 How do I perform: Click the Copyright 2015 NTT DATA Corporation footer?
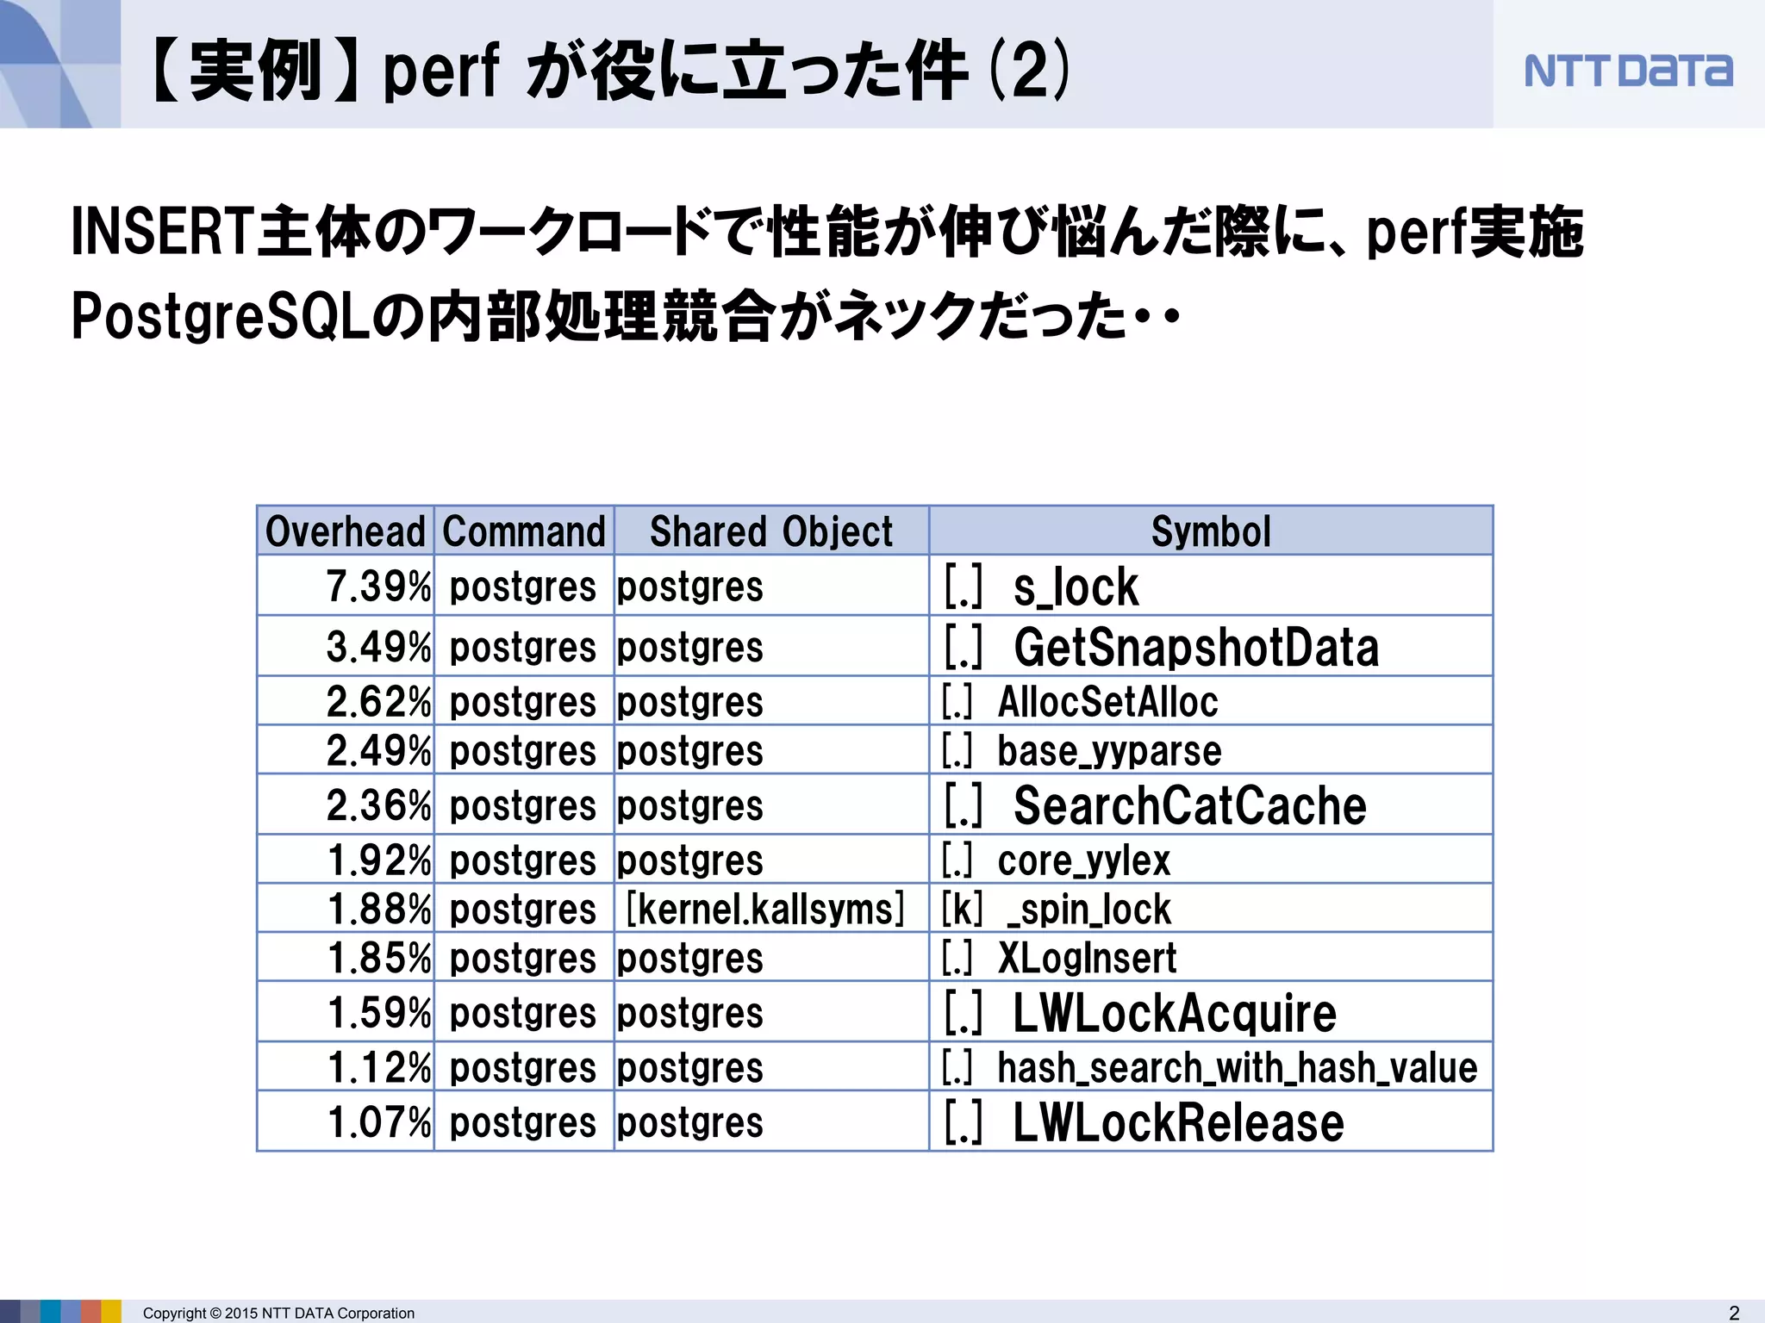click(x=278, y=1313)
